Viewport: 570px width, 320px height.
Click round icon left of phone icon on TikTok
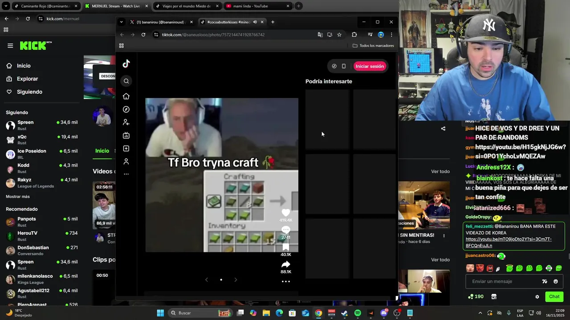[334, 66]
